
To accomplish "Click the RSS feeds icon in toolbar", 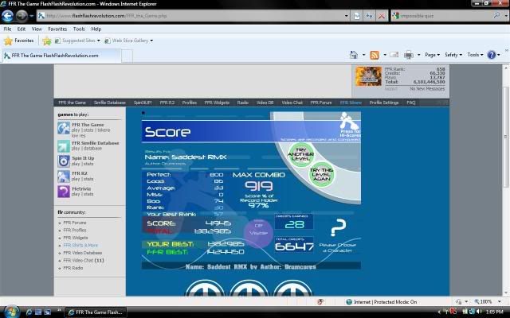I will coord(374,55).
